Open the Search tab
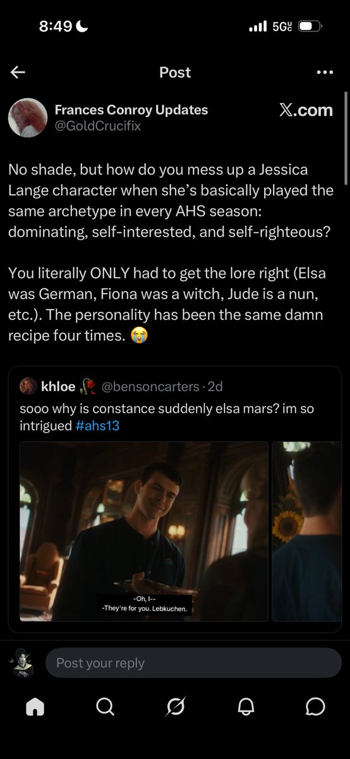The image size is (350, 759). click(x=106, y=707)
